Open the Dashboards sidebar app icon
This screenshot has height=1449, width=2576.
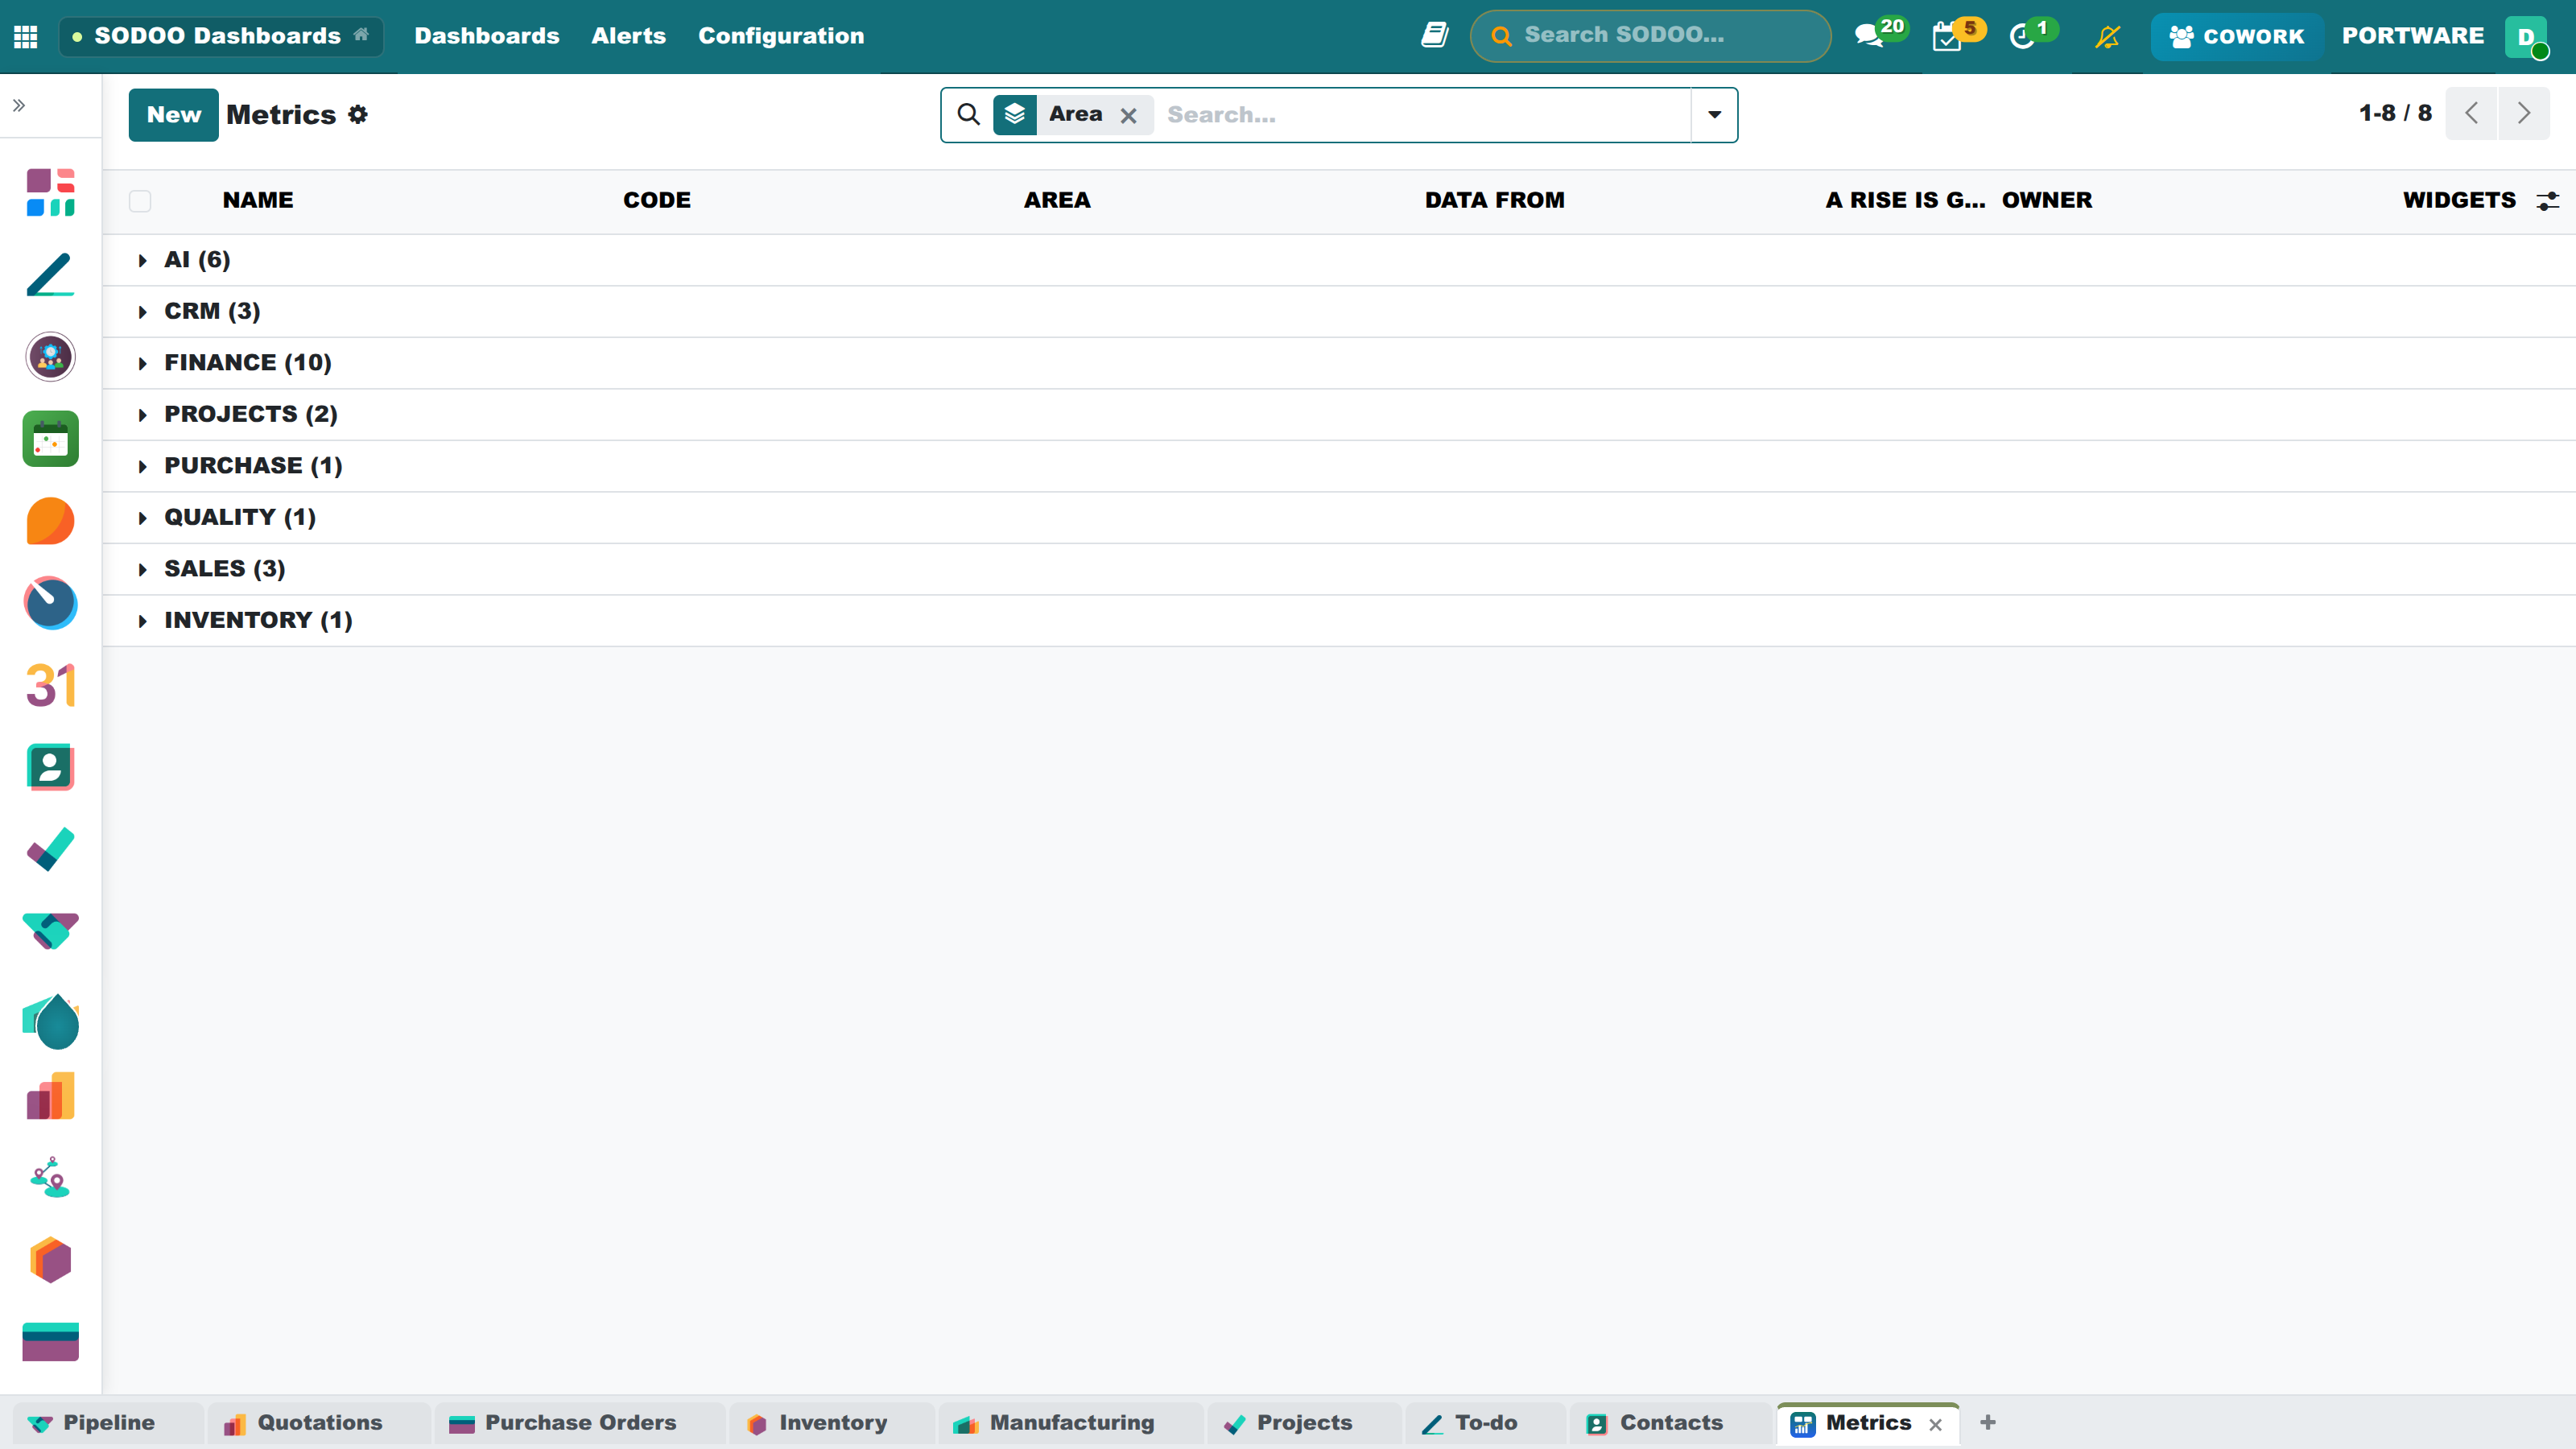pos(50,192)
